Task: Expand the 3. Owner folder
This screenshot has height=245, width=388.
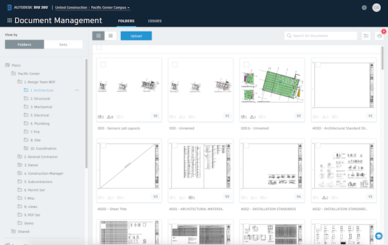Action: [20, 165]
